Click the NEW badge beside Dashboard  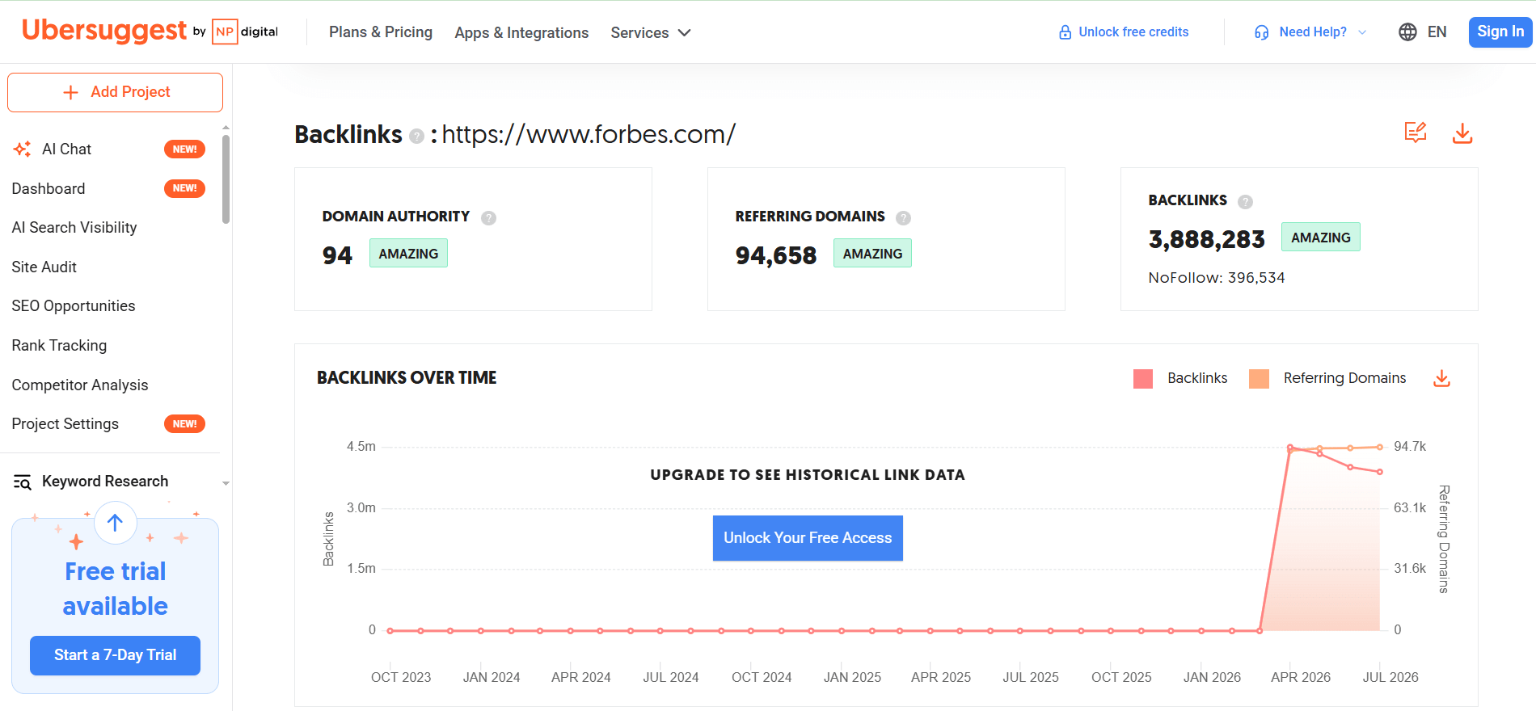click(184, 188)
